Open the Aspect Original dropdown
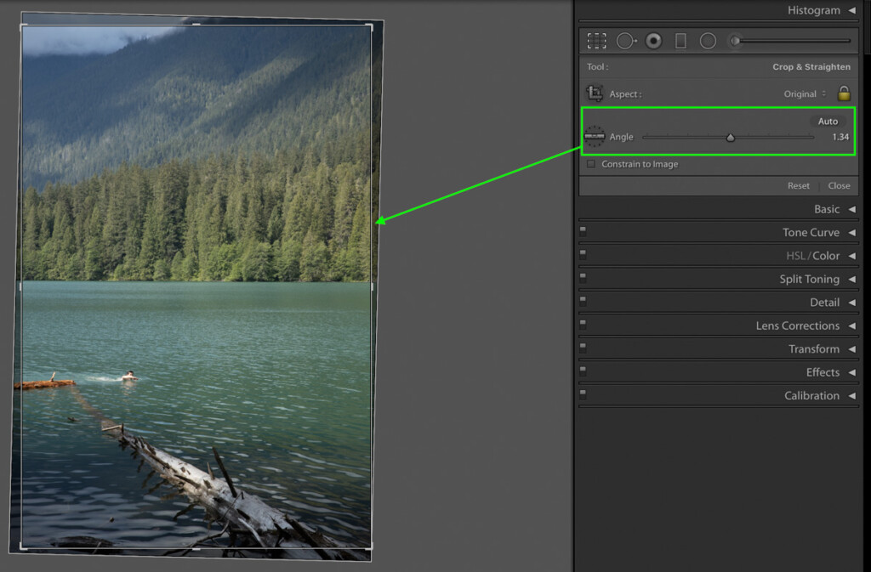 pyautogui.click(x=805, y=94)
